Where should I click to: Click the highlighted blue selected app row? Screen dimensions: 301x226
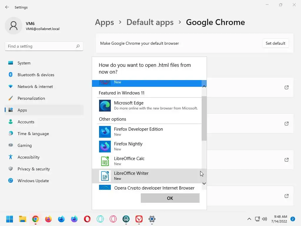point(147,83)
